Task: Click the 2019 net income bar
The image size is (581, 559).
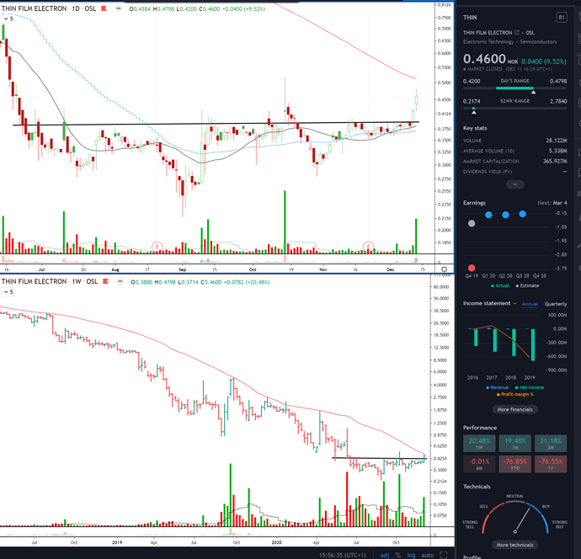Action: tap(533, 344)
